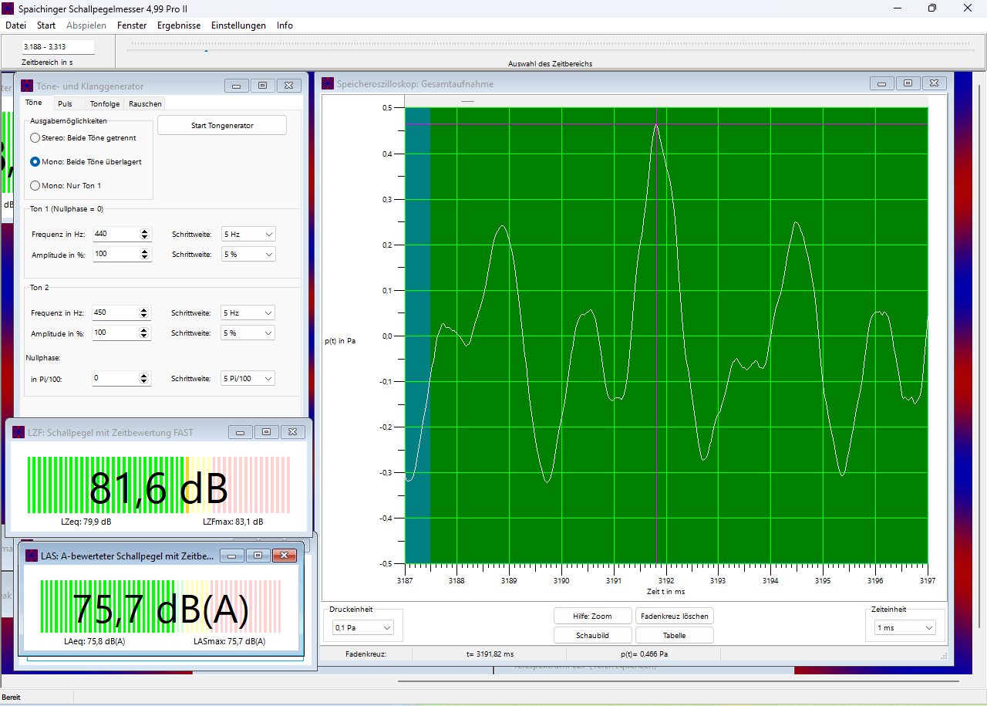987x706 pixels.
Task: Choose Mono: Nur Ton 1 option
Action: (35, 186)
